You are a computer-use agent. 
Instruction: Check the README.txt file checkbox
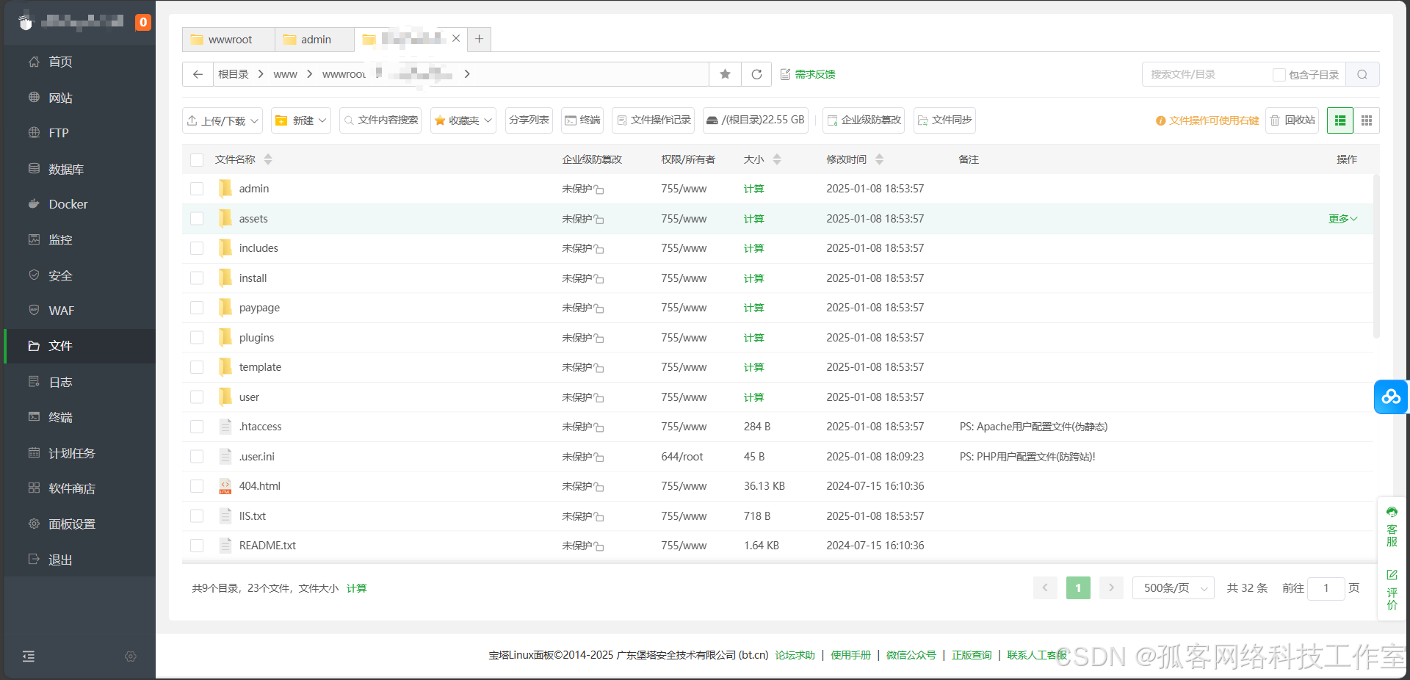(x=197, y=546)
